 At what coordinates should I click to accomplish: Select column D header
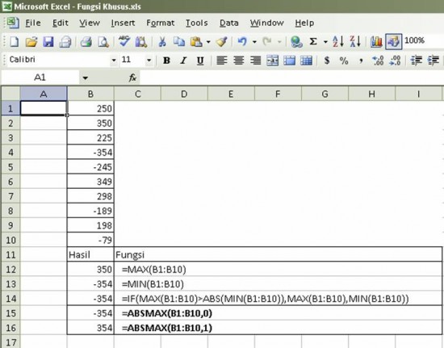point(184,94)
